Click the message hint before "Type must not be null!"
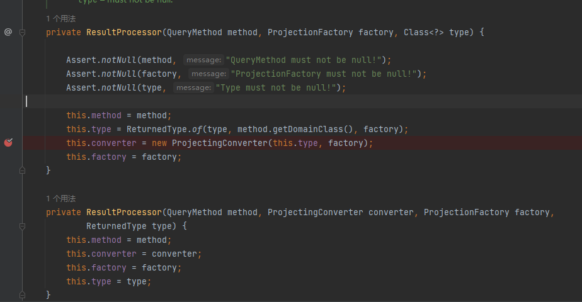This screenshot has width=582, height=302. point(192,87)
